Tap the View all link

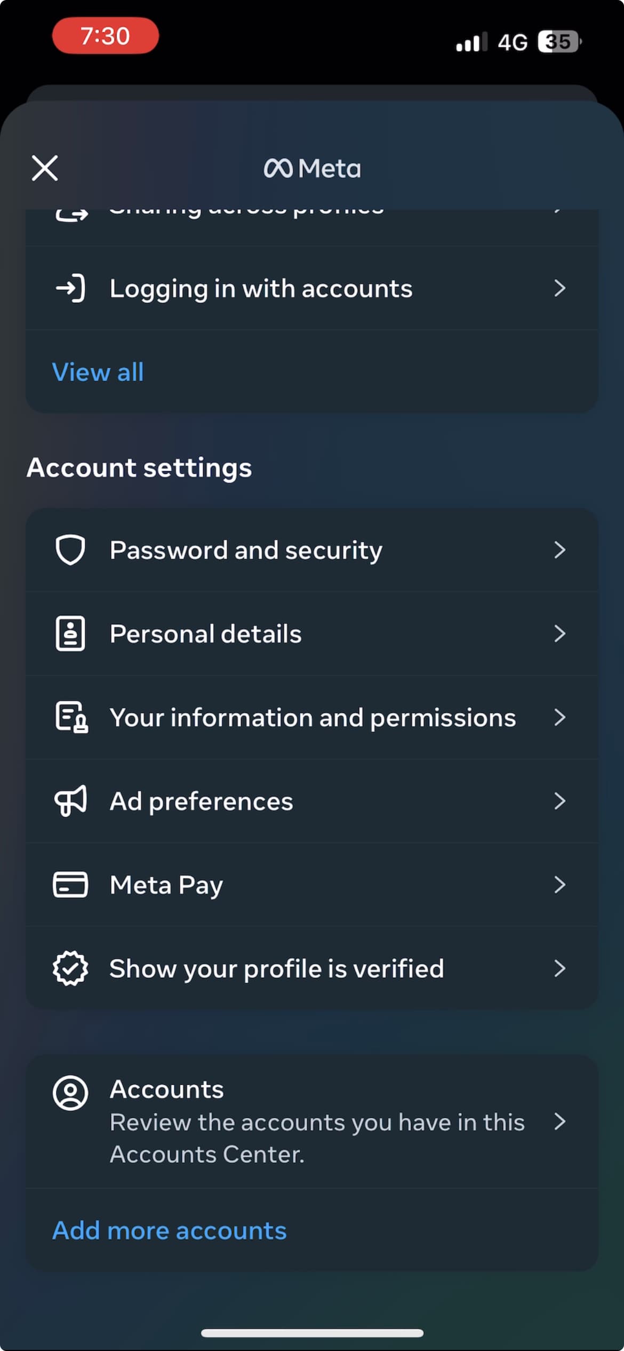(x=98, y=372)
